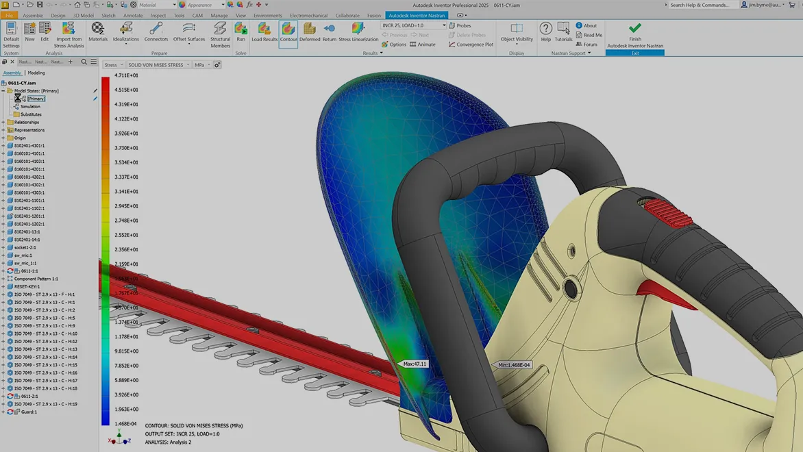Open Nastran Tutorials
Viewport: 803px width, 452px height.
pyautogui.click(x=563, y=32)
